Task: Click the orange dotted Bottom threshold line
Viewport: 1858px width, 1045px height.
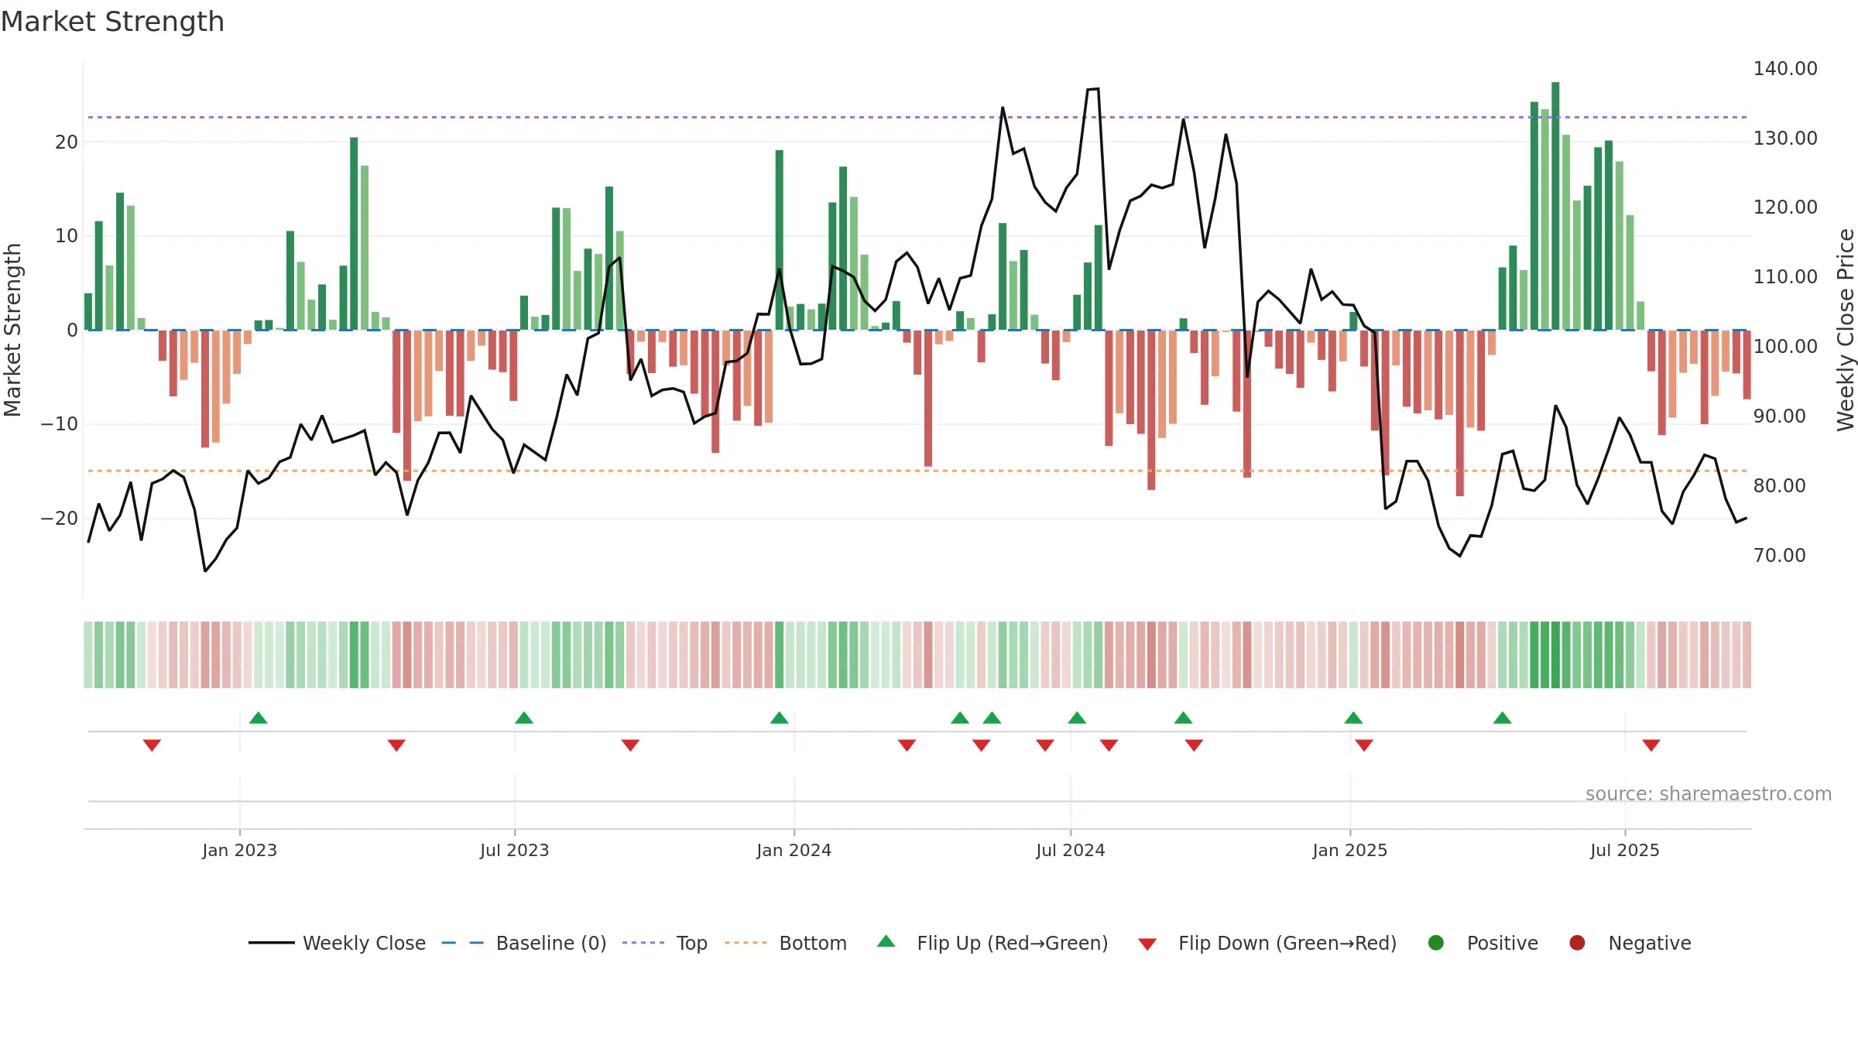Action: (917, 471)
